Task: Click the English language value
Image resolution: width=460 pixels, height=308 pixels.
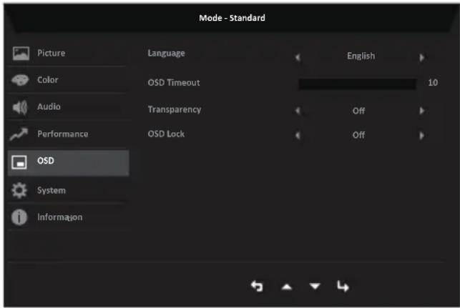Action: 361,56
